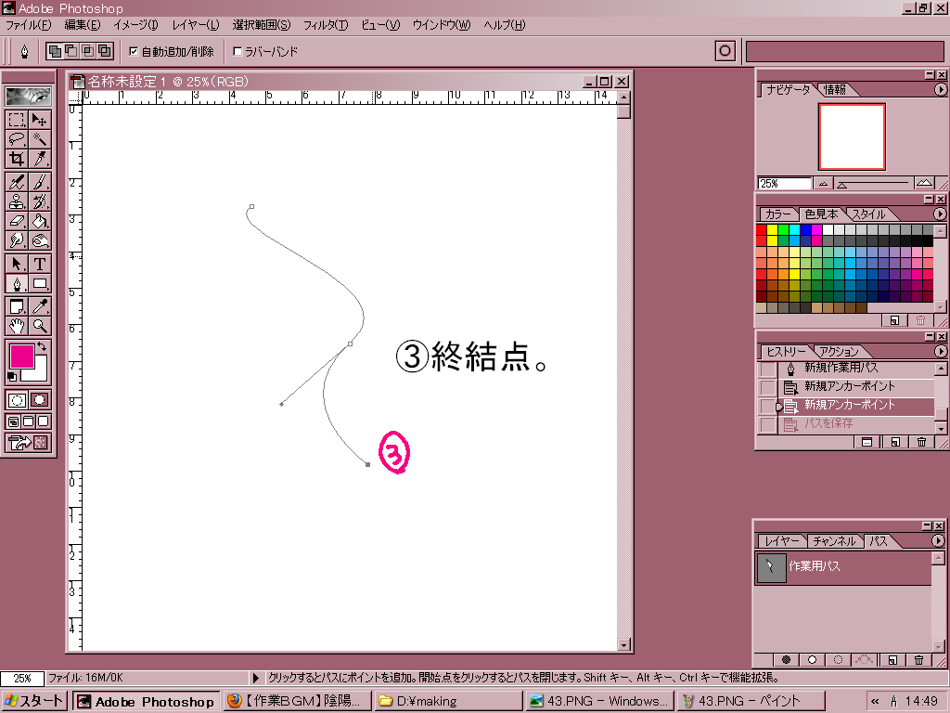Click the Eraser tool
Image resolution: width=950 pixels, height=713 pixels.
click(17, 221)
